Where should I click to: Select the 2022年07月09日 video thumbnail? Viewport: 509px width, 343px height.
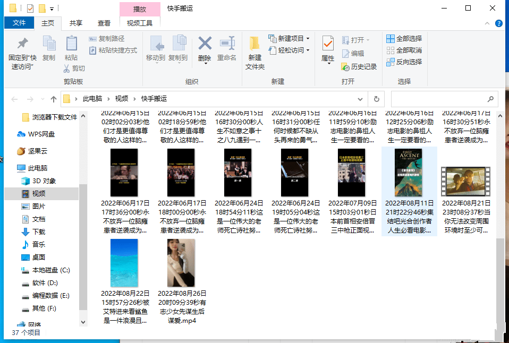352,173
